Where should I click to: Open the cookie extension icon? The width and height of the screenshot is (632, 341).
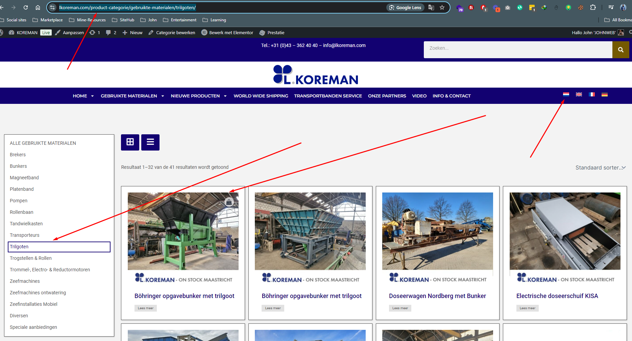581,7
